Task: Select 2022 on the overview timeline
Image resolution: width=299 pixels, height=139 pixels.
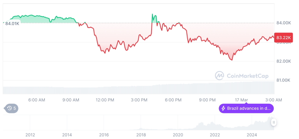Action: coord(215,134)
